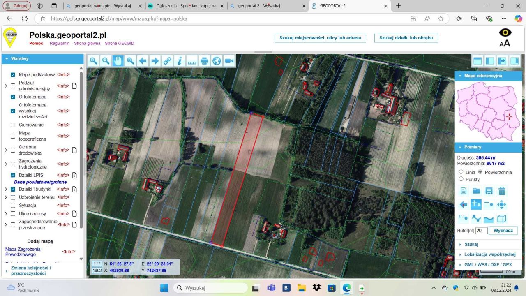Uncheck Działki LPIS layer
This screenshot has height=296, width=526.
coord(13,175)
